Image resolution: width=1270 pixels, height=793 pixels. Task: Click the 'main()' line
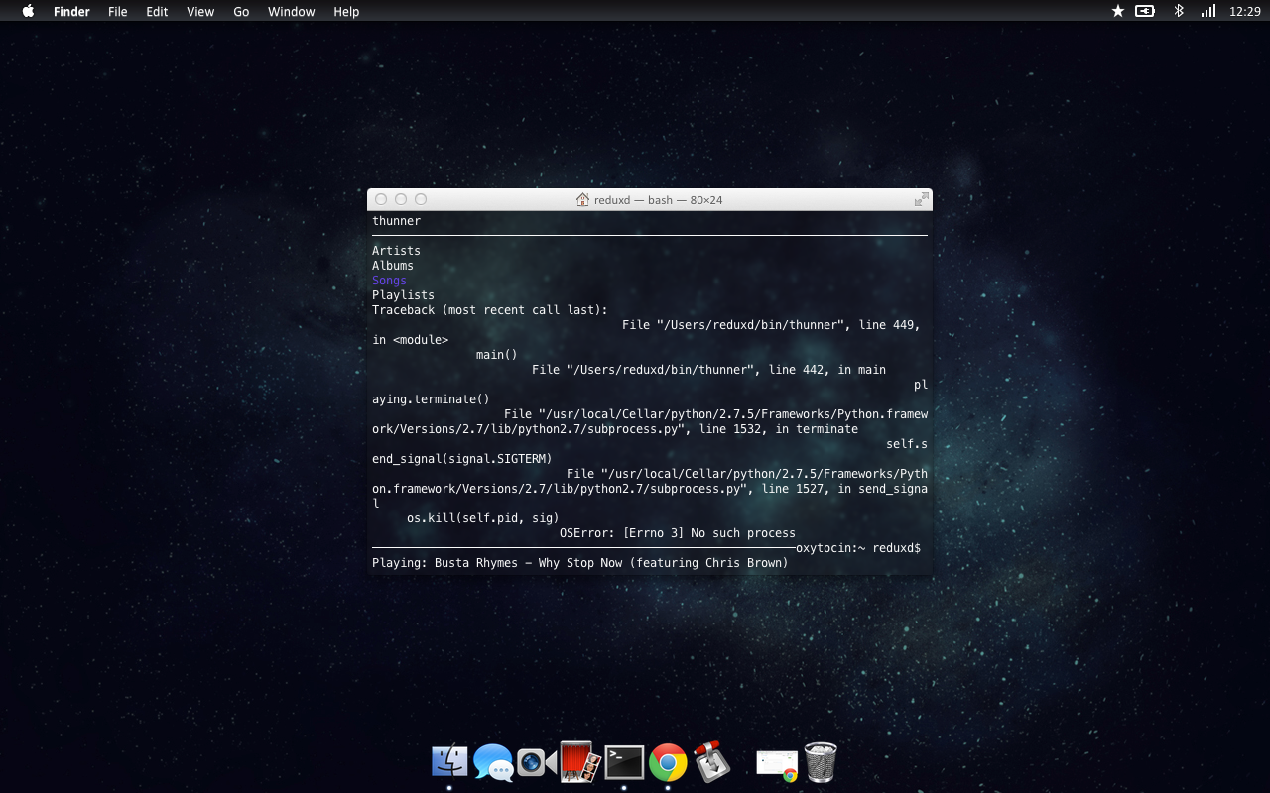tap(496, 355)
